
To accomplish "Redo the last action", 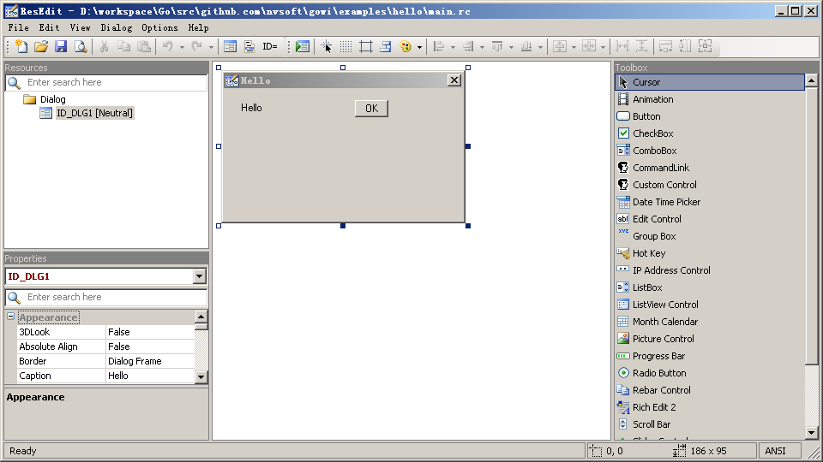I will pyautogui.click(x=197, y=46).
